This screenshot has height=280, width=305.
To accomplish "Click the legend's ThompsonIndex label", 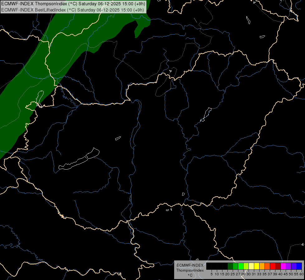I will click(190, 270).
